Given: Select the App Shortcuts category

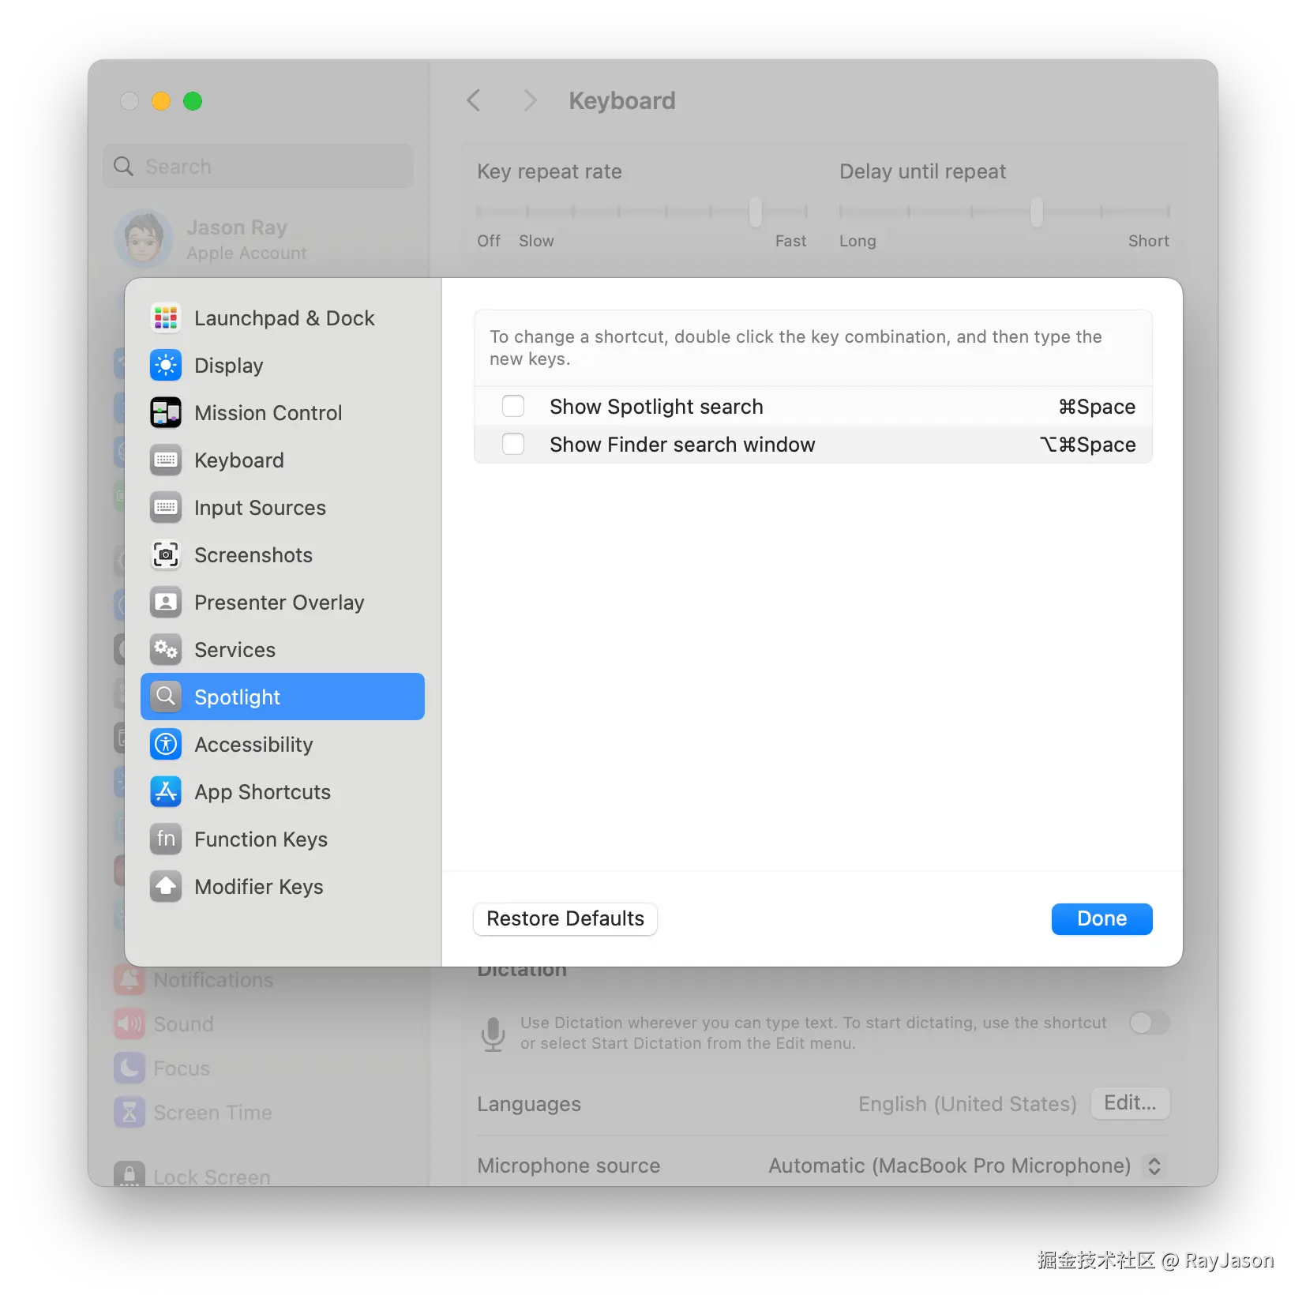Looking at the screenshot, I should [283, 791].
